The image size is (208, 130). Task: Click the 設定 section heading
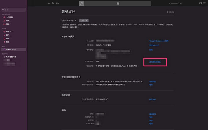tap(64, 110)
